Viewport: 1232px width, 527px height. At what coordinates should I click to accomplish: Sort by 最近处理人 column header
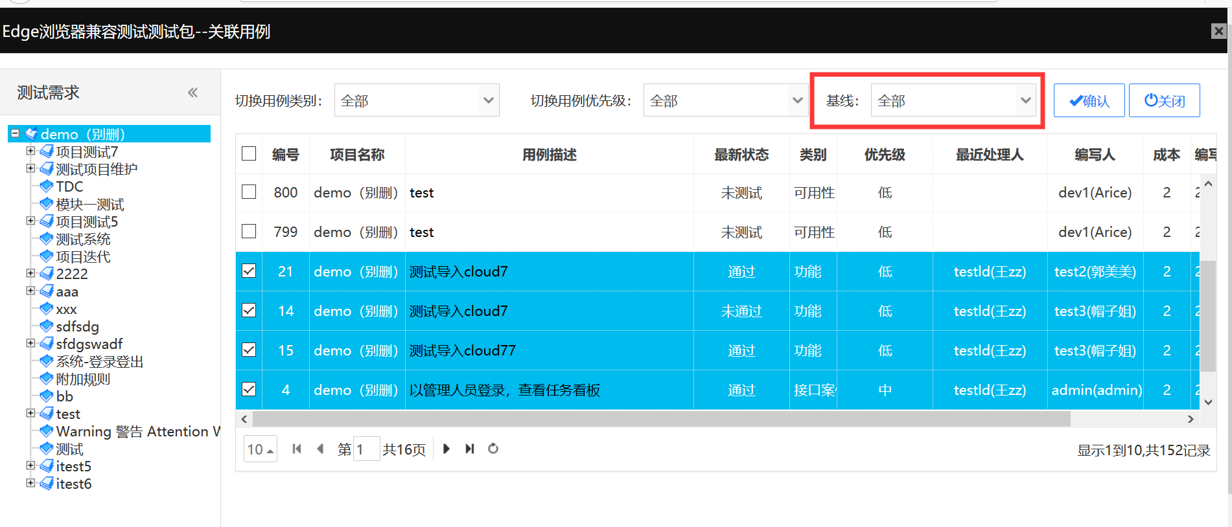tap(990, 154)
